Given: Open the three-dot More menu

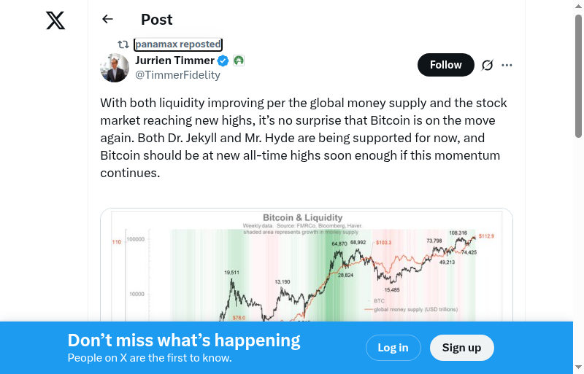Looking at the screenshot, I should (507, 65).
